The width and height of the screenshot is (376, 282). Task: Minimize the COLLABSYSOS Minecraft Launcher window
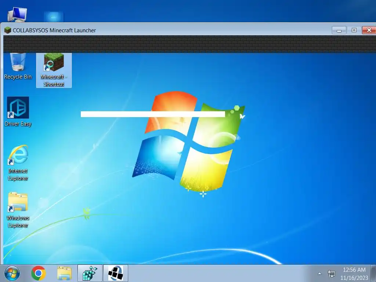(x=339, y=30)
